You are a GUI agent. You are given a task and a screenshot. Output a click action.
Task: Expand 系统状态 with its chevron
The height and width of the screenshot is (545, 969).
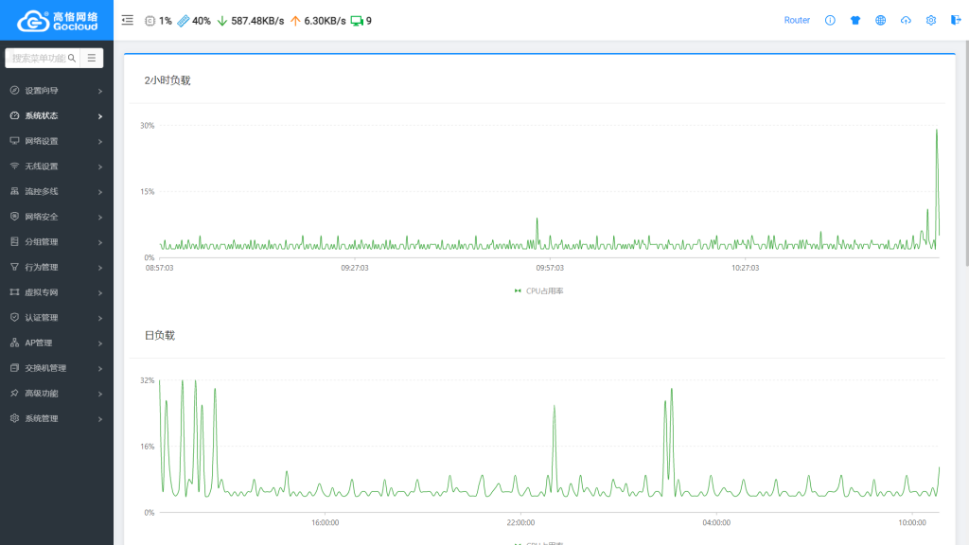tap(100, 116)
